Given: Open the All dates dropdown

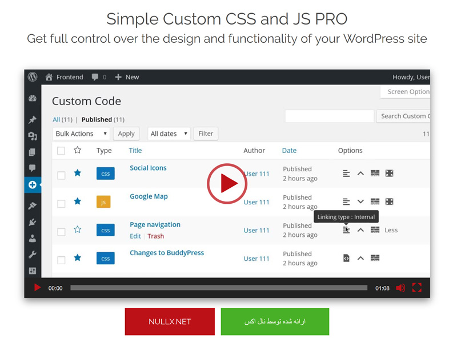Looking at the screenshot, I should (x=169, y=133).
